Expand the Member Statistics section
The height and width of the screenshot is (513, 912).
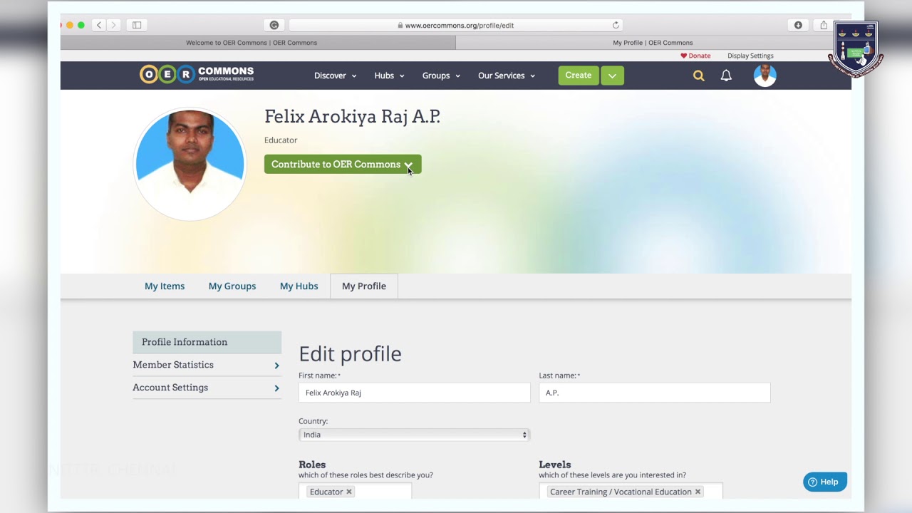click(x=207, y=365)
